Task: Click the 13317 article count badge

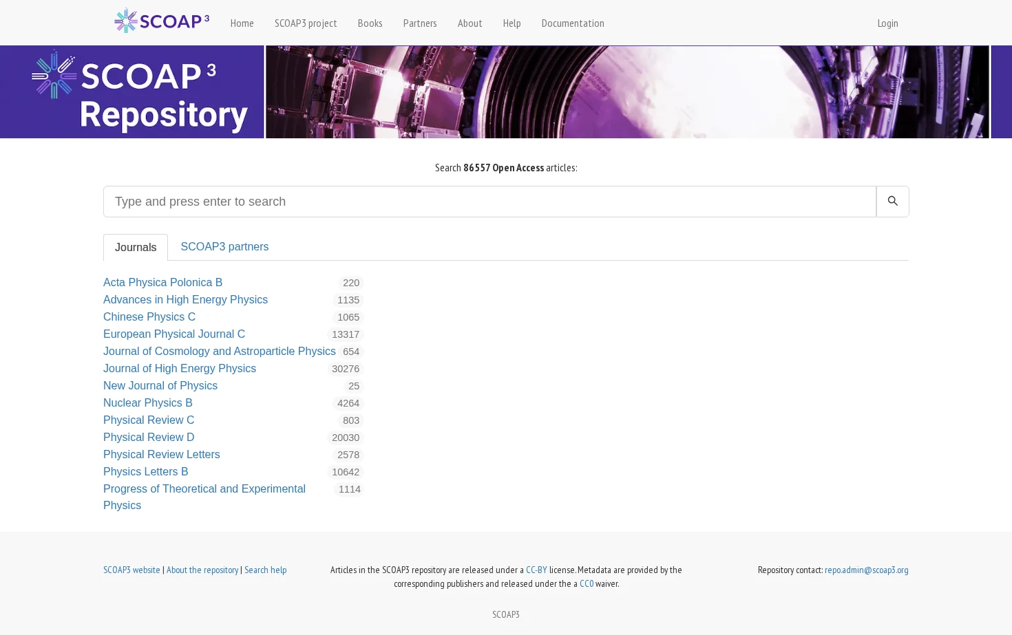Action: tap(346, 334)
